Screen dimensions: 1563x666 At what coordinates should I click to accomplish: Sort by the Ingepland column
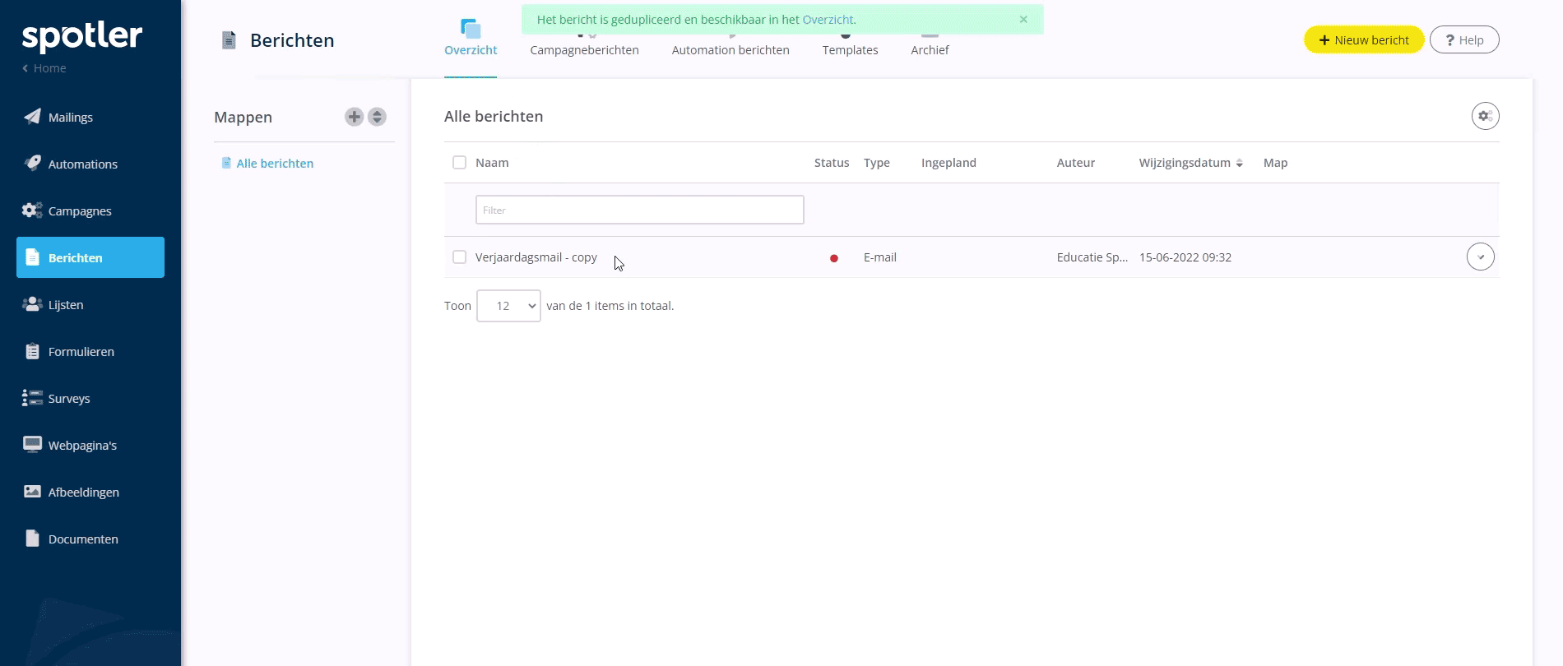948,163
